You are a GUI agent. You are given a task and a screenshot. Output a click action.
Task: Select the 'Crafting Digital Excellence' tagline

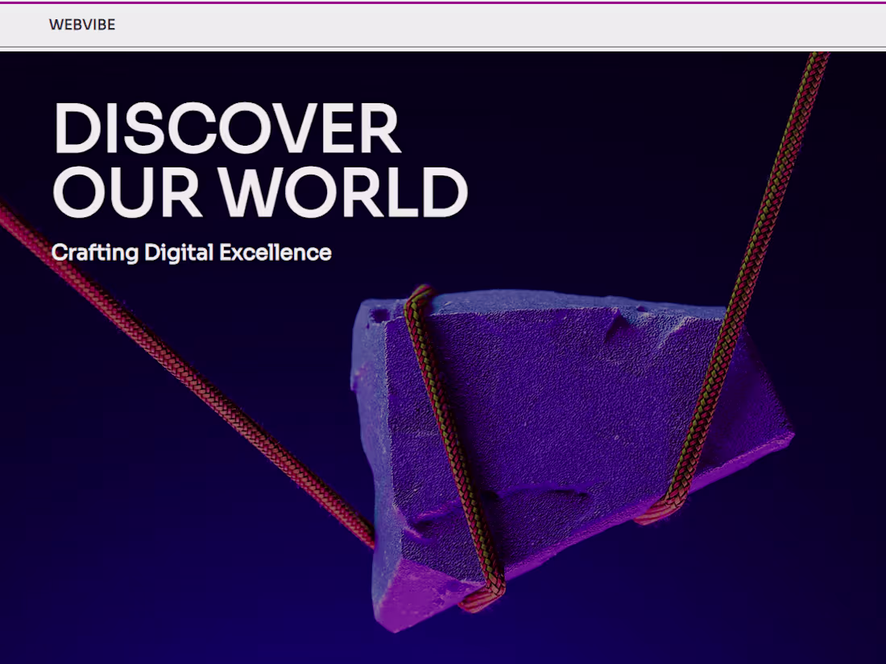pyautogui.click(x=191, y=253)
